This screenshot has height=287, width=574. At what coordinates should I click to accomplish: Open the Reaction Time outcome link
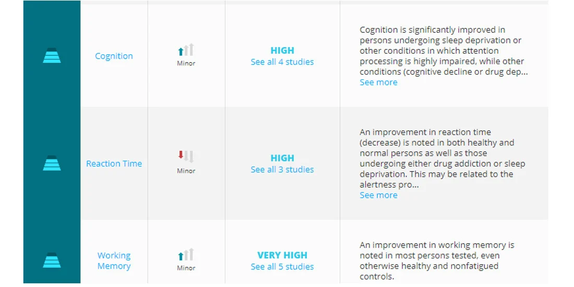pos(114,164)
